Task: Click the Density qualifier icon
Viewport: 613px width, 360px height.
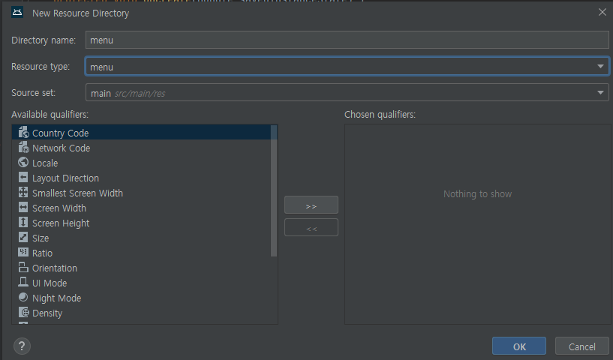Action: pyautogui.click(x=23, y=312)
